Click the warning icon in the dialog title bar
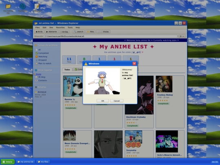Screen dimensions: 220x165 point(86,64)
